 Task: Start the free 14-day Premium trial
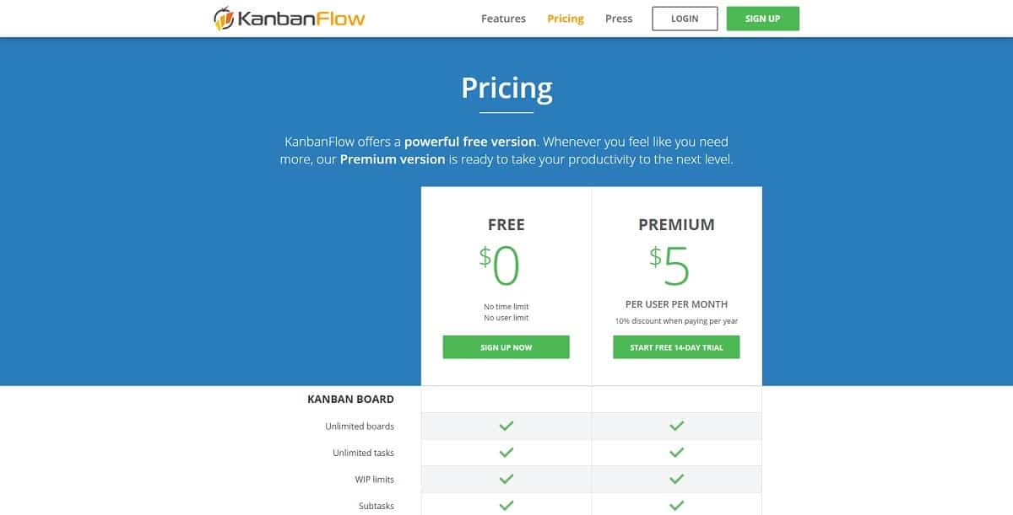tap(676, 346)
